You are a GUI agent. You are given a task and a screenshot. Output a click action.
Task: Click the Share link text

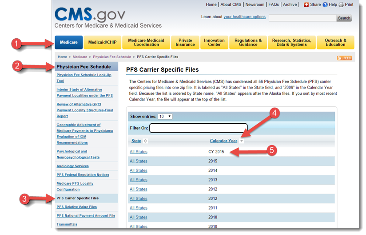pos(315,4)
